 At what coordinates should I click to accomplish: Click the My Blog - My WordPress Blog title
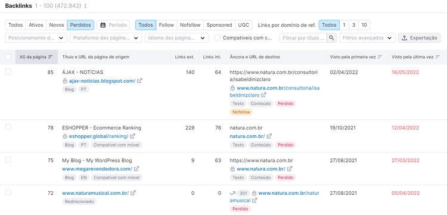click(97, 161)
